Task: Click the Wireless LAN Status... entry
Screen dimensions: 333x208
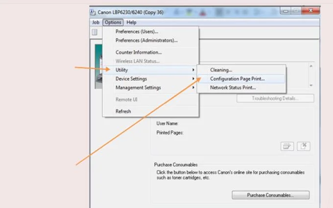Action: [151, 61]
